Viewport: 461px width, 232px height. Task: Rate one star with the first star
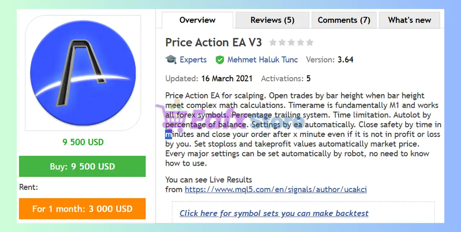pyautogui.click(x=273, y=43)
